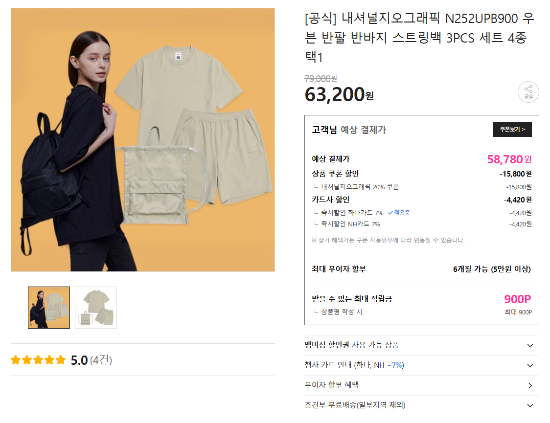
Task: Click the product title text
Action: [419, 38]
